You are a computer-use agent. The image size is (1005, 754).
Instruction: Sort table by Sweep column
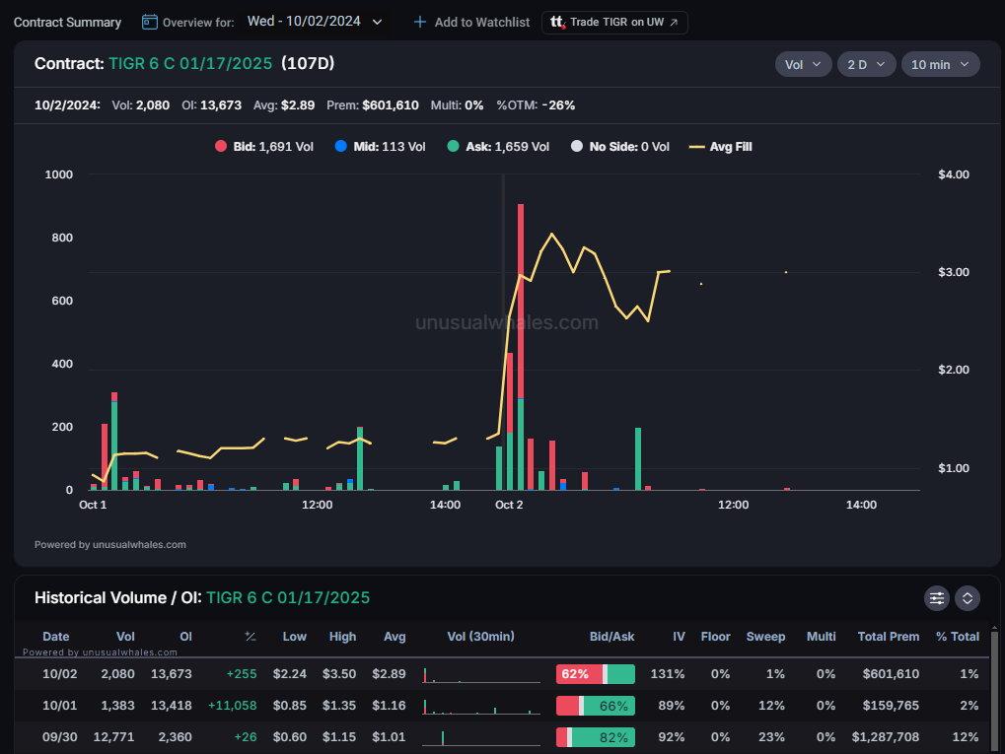[765, 636]
